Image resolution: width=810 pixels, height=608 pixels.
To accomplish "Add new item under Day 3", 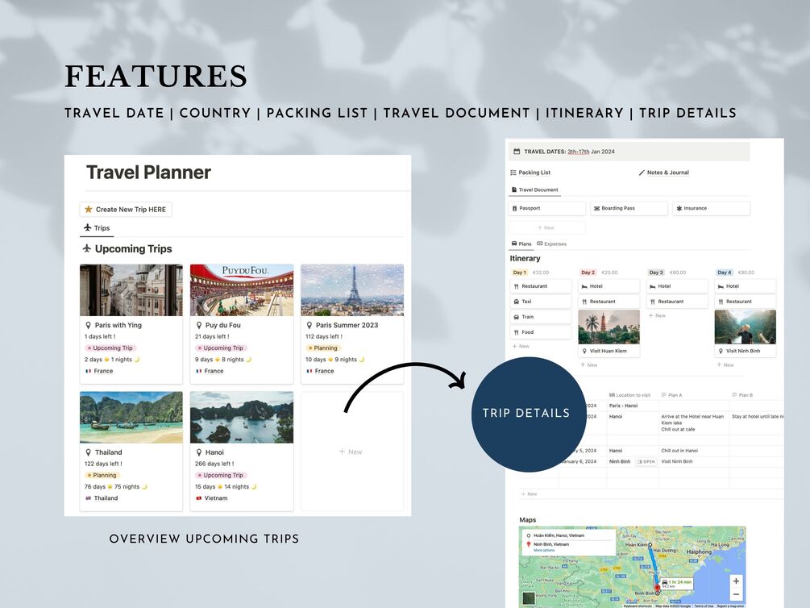I will pos(657,315).
